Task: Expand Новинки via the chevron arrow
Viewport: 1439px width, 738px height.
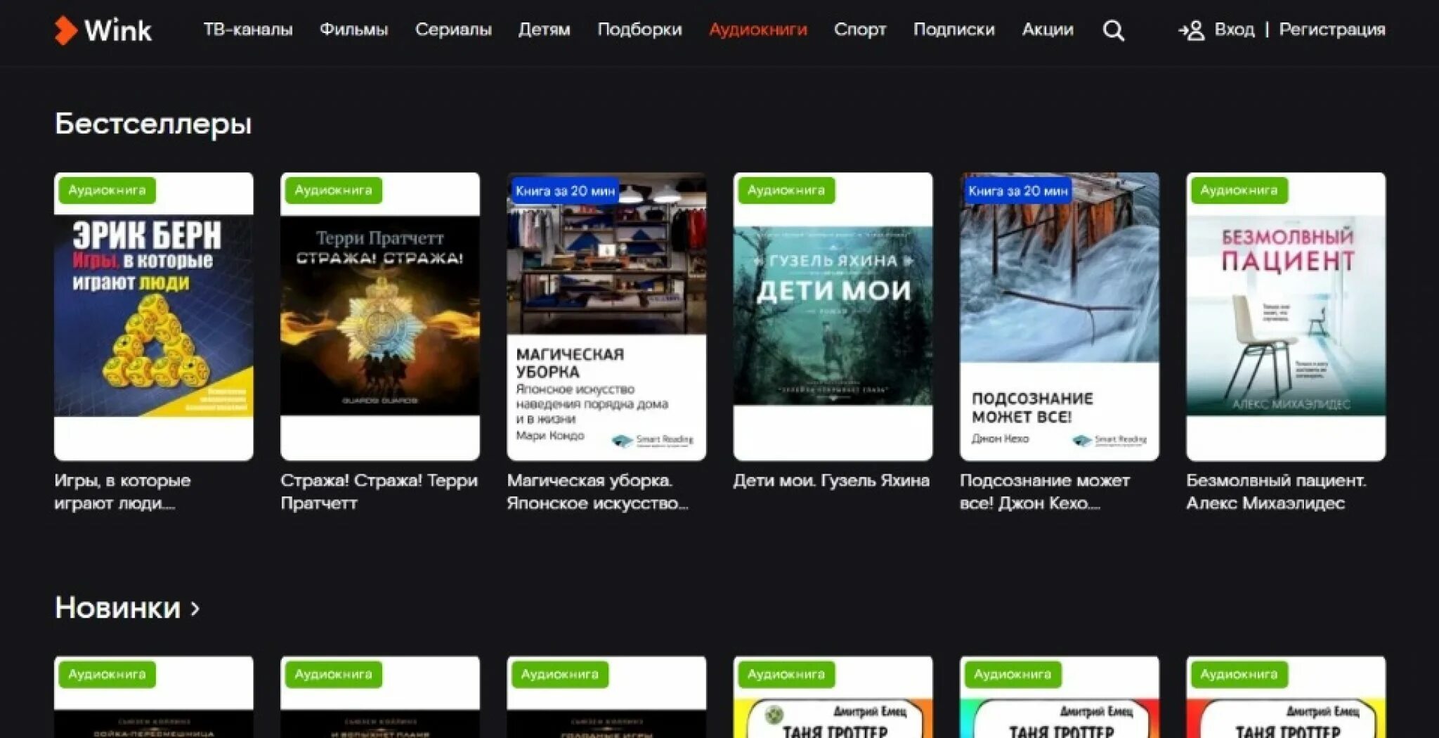Action: pos(195,609)
